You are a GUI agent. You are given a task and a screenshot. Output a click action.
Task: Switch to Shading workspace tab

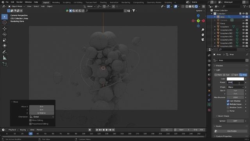pyautogui.click(x=103, y=2)
